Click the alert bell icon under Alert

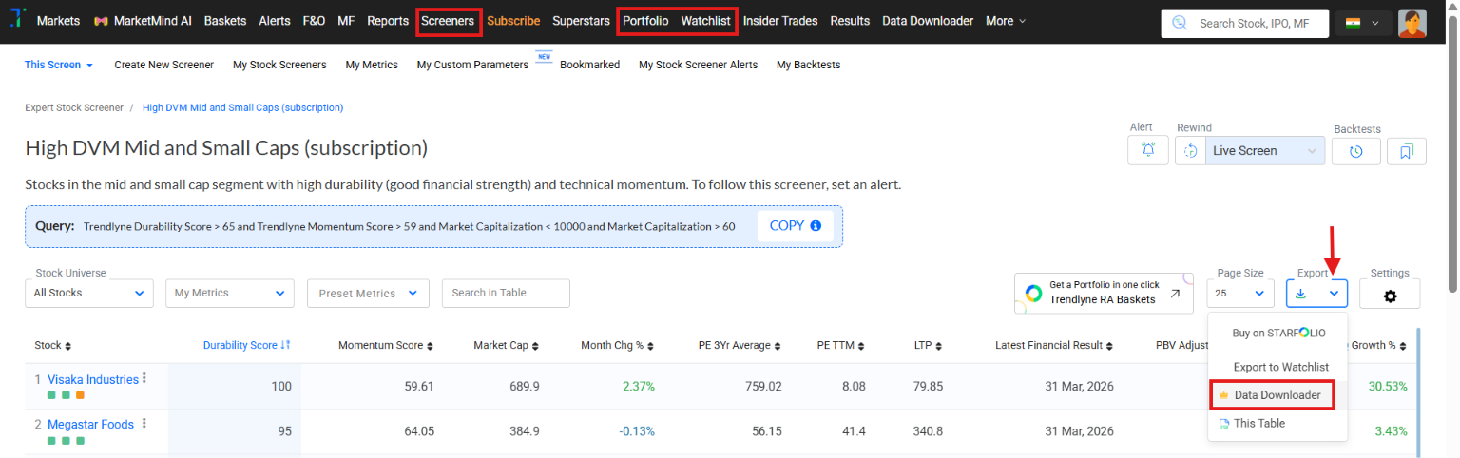(x=1148, y=150)
